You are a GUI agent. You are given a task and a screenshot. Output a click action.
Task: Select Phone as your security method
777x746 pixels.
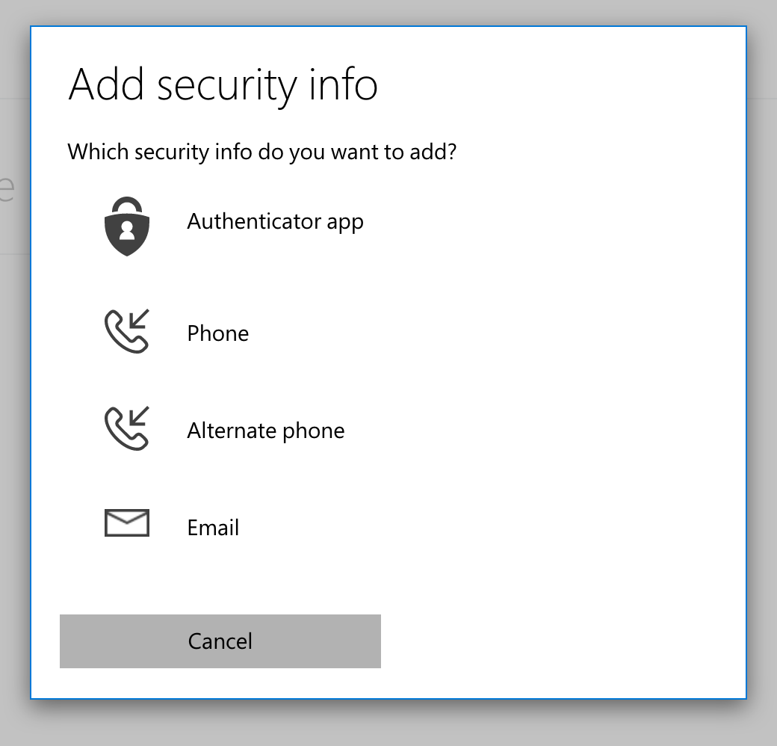(217, 333)
